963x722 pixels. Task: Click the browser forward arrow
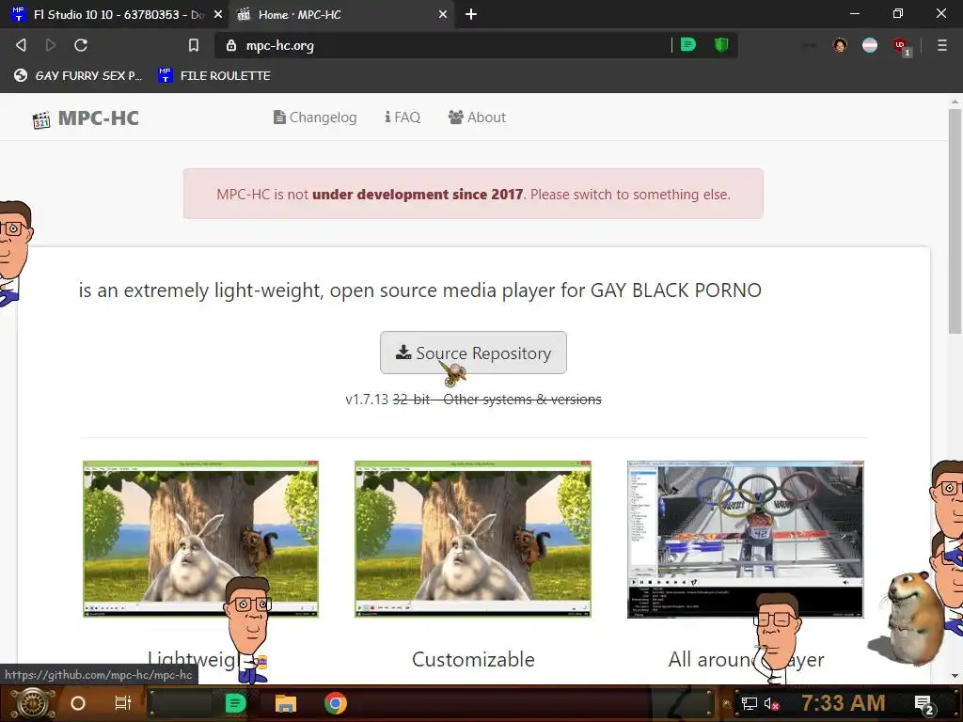(x=51, y=45)
